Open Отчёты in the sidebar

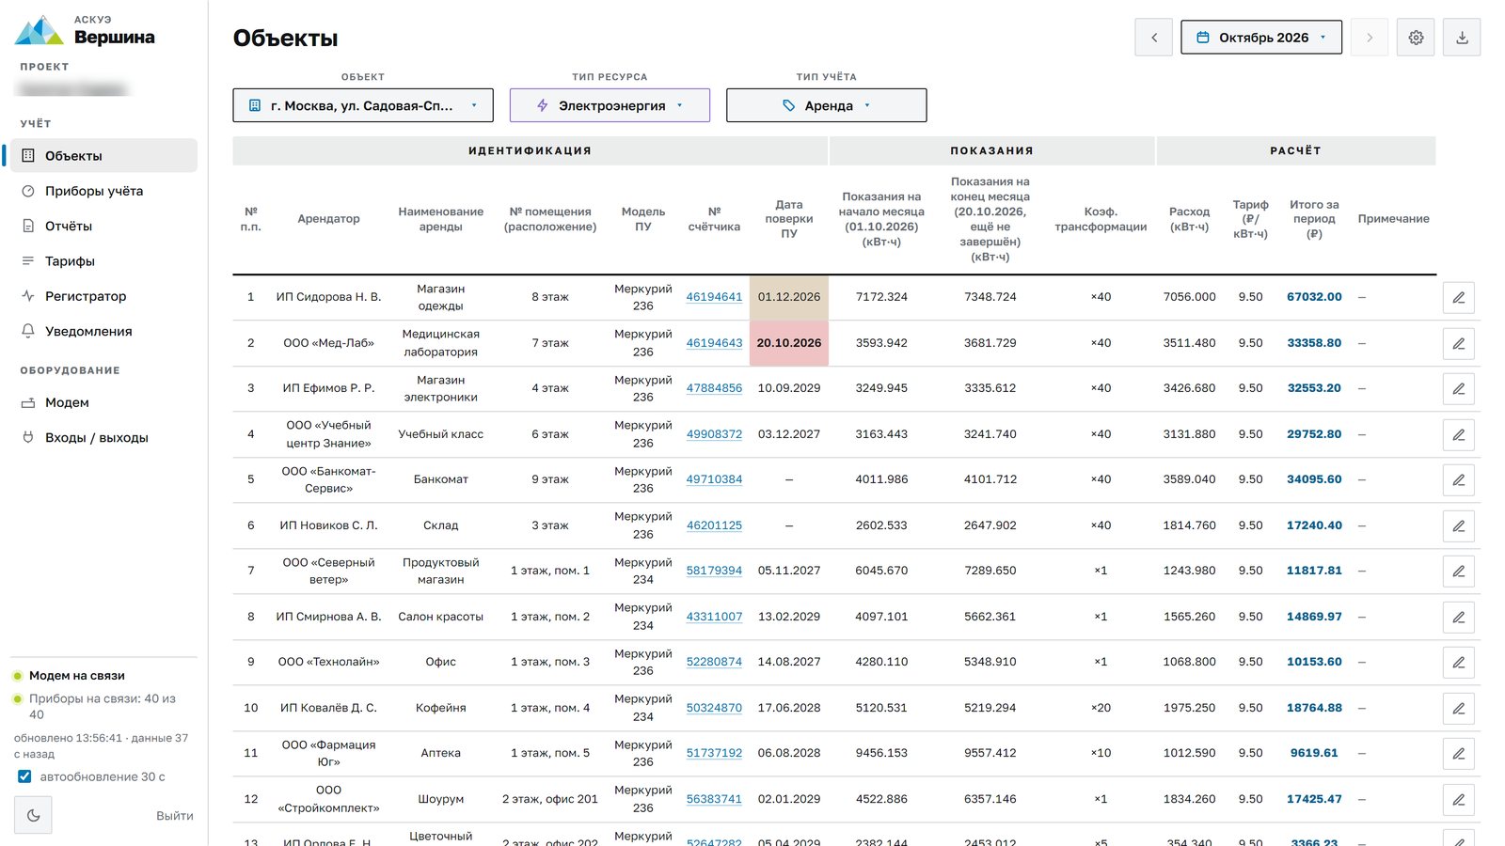pyautogui.click(x=103, y=226)
